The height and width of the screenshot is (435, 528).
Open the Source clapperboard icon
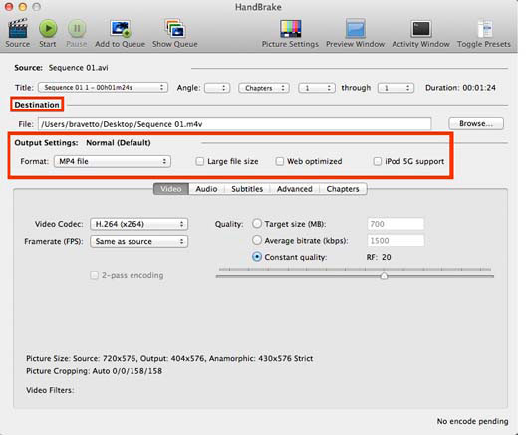(18, 28)
